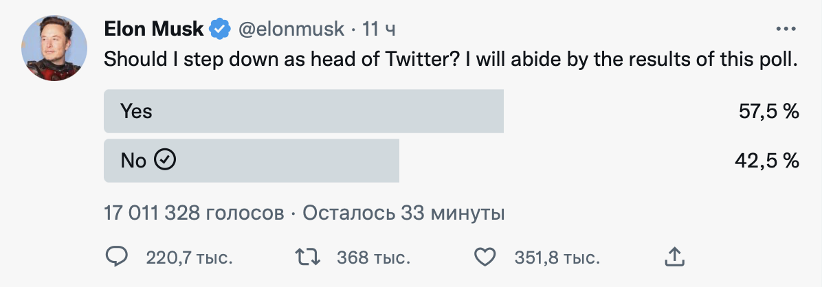Like the tweet with the heart icon
822x287 pixels.
(486, 257)
